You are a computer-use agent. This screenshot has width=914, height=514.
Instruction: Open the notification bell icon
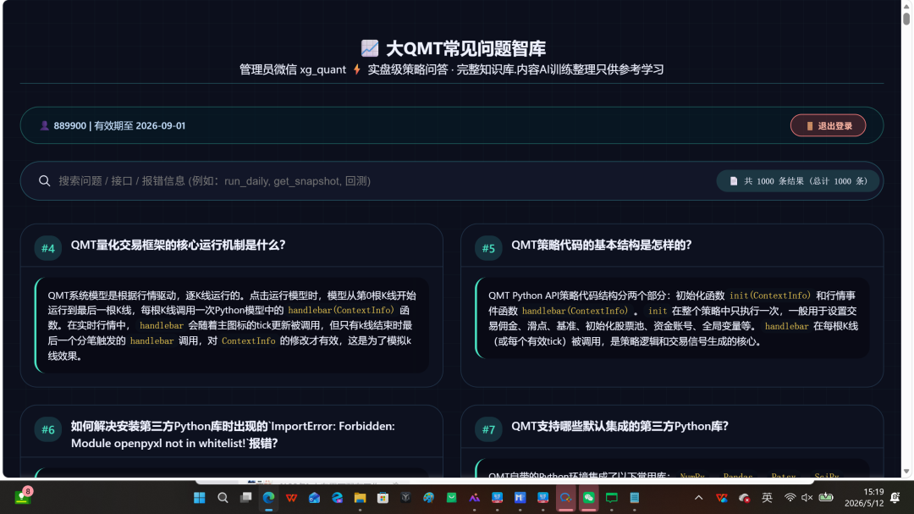coord(895,498)
